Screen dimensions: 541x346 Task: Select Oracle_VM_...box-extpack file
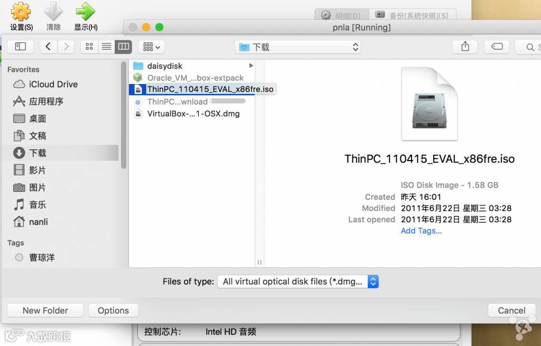(x=192, y=78)
